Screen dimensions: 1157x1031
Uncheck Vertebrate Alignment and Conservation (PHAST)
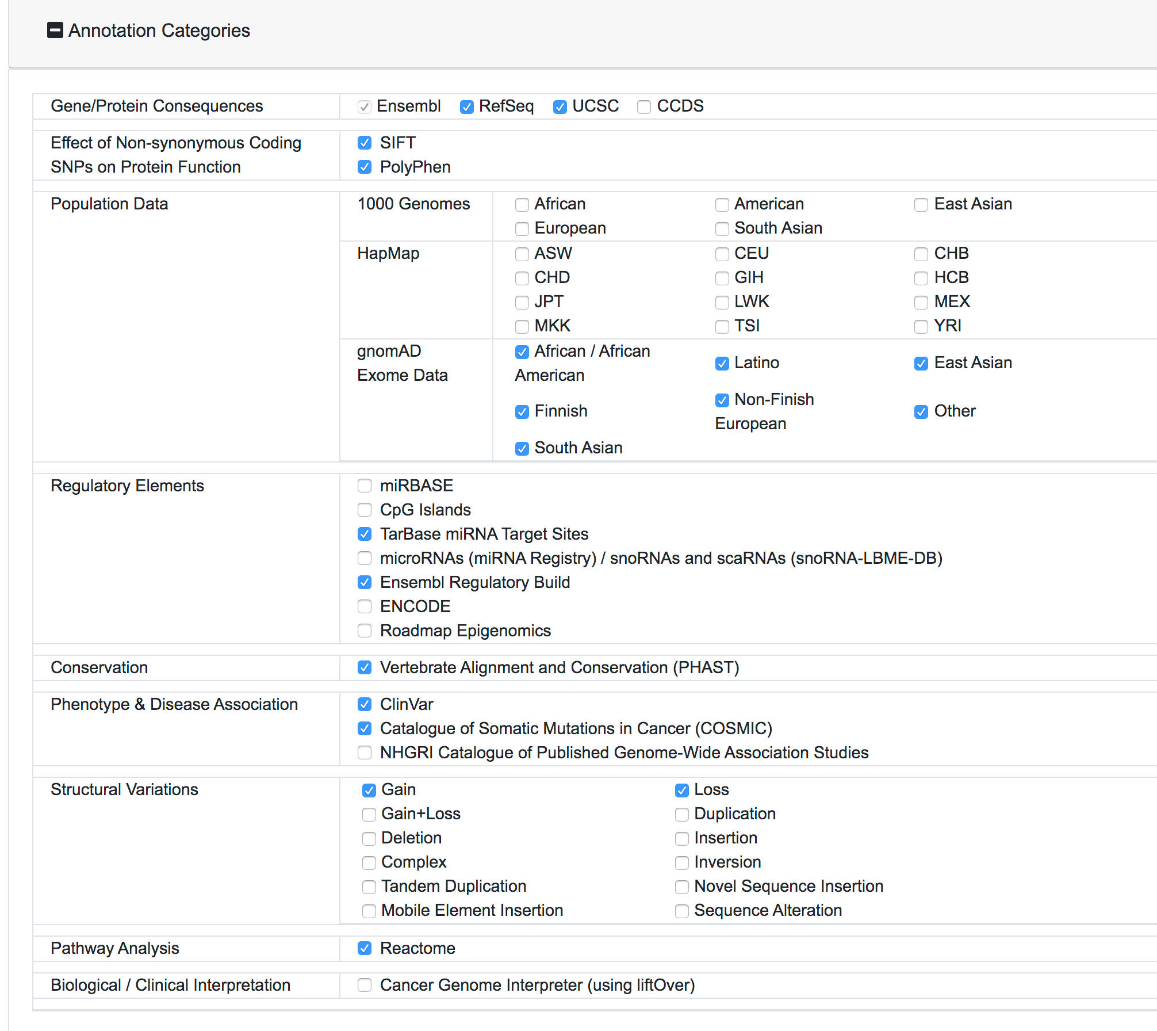(x=365, y=667)
